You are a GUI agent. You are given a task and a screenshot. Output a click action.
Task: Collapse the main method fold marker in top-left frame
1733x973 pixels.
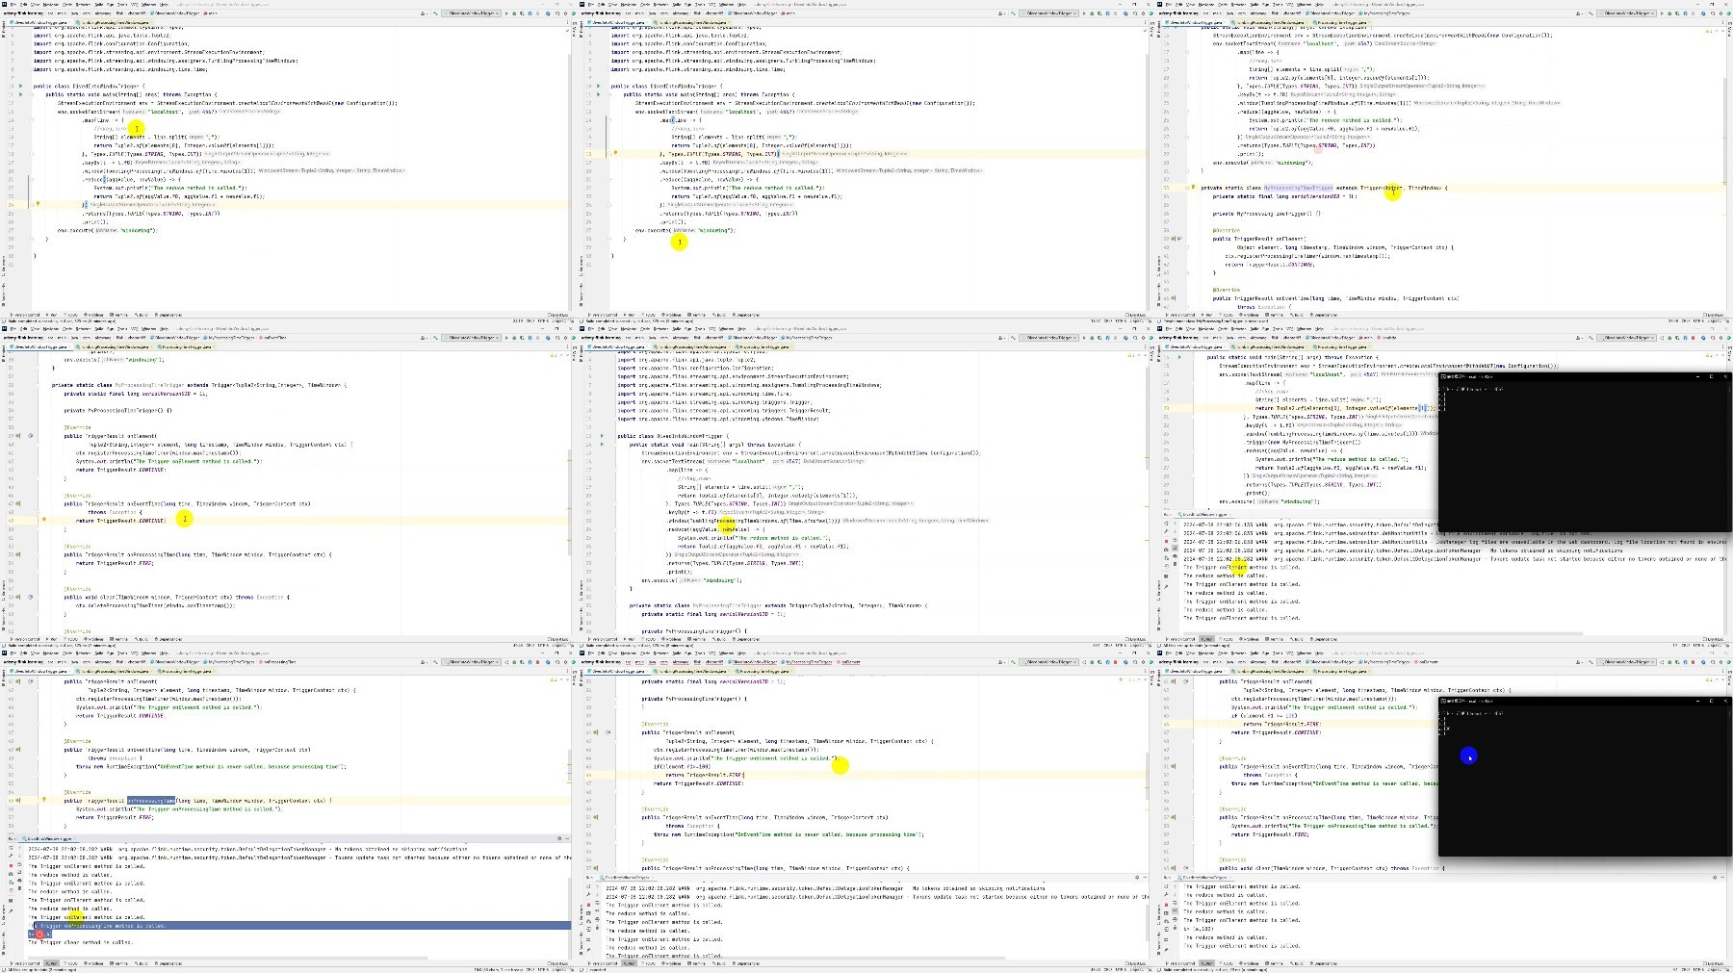click(x=32, y=94)
